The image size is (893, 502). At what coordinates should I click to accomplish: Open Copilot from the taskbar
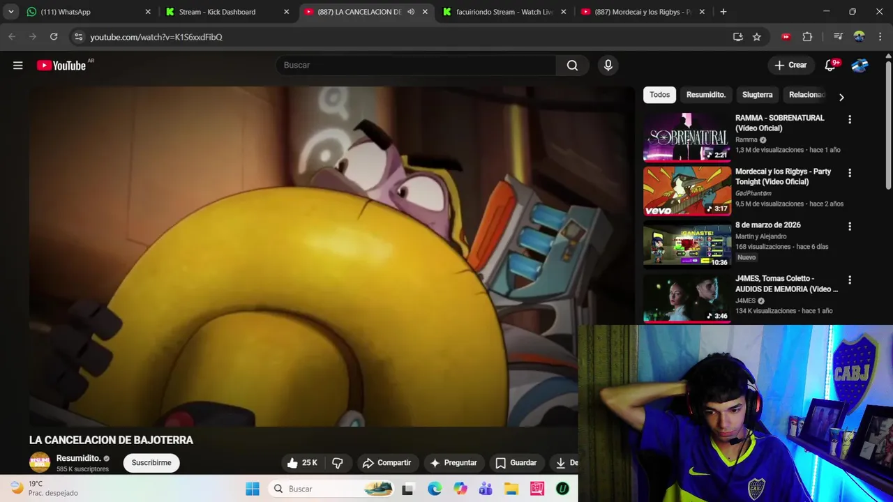[x=460, y=489]
